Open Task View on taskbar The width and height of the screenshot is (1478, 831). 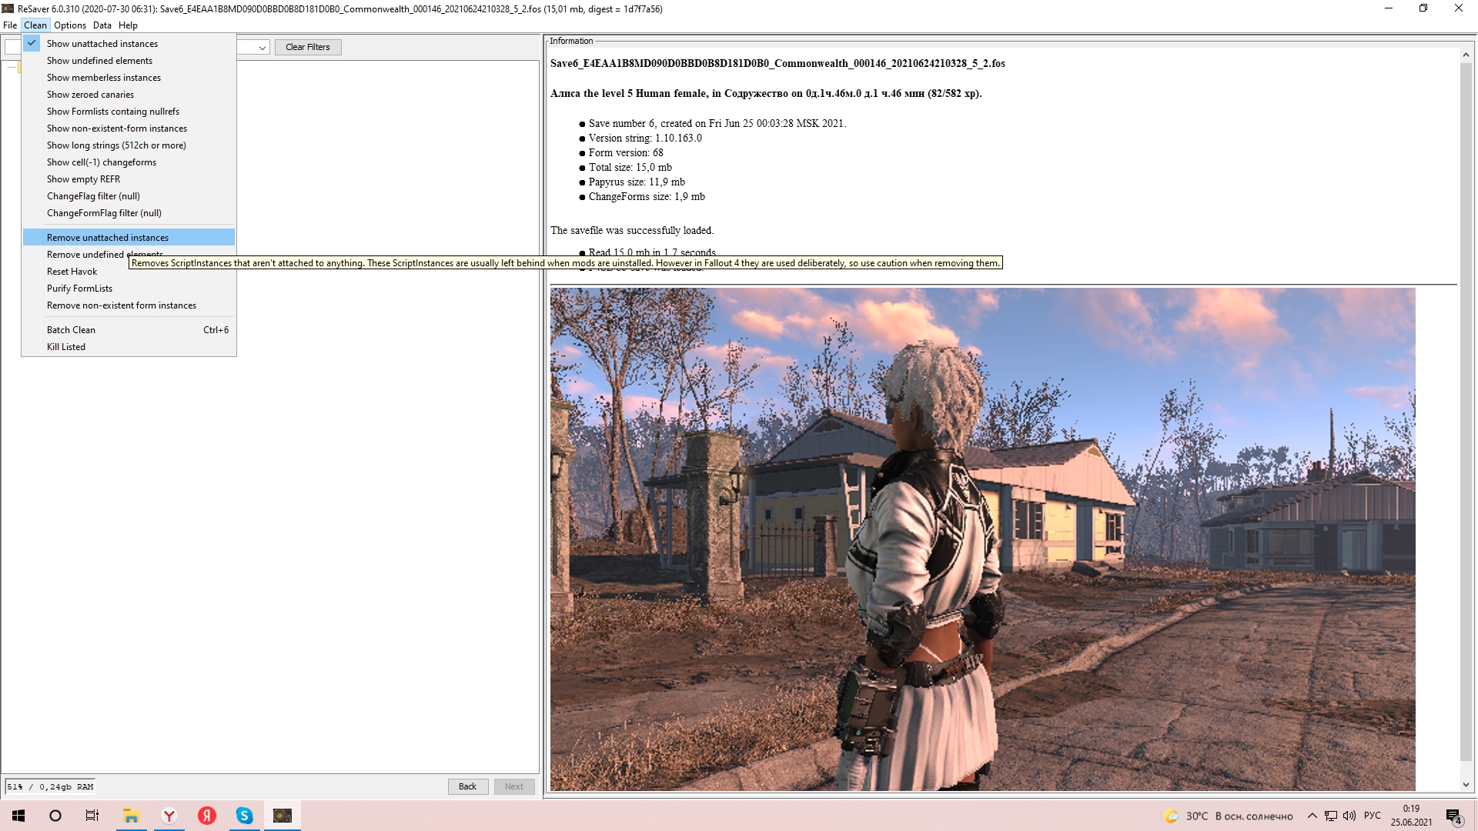(x=92, y=816)
